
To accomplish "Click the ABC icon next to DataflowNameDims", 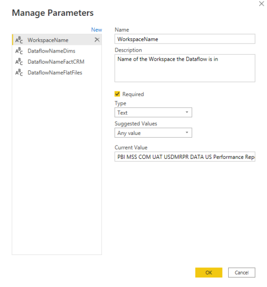I will click(19, 51).
